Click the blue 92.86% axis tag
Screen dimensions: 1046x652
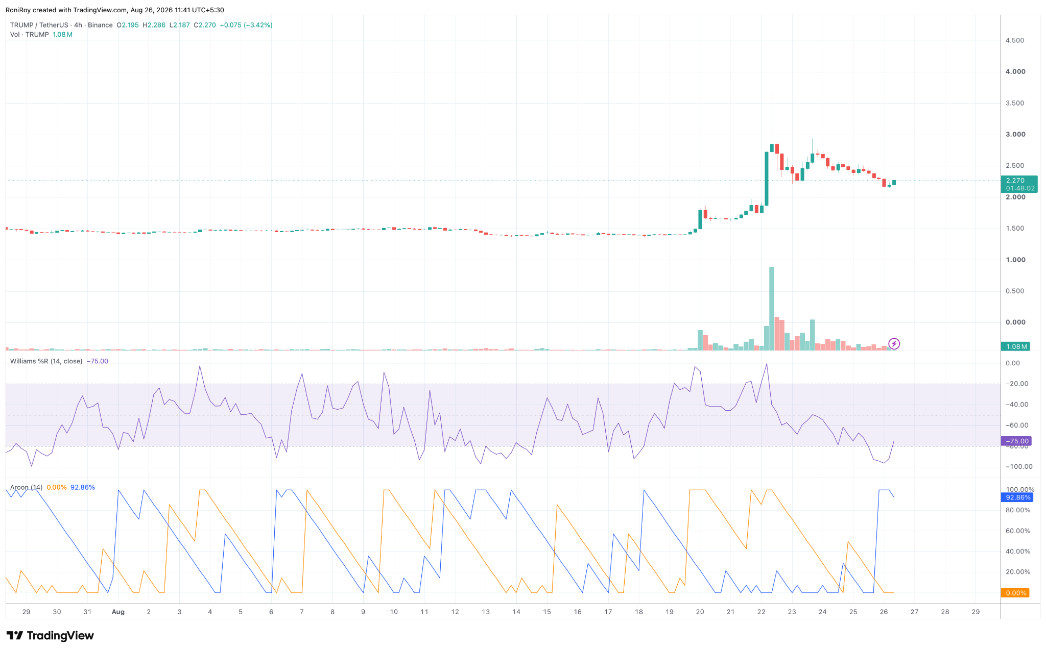point(1016,497)
